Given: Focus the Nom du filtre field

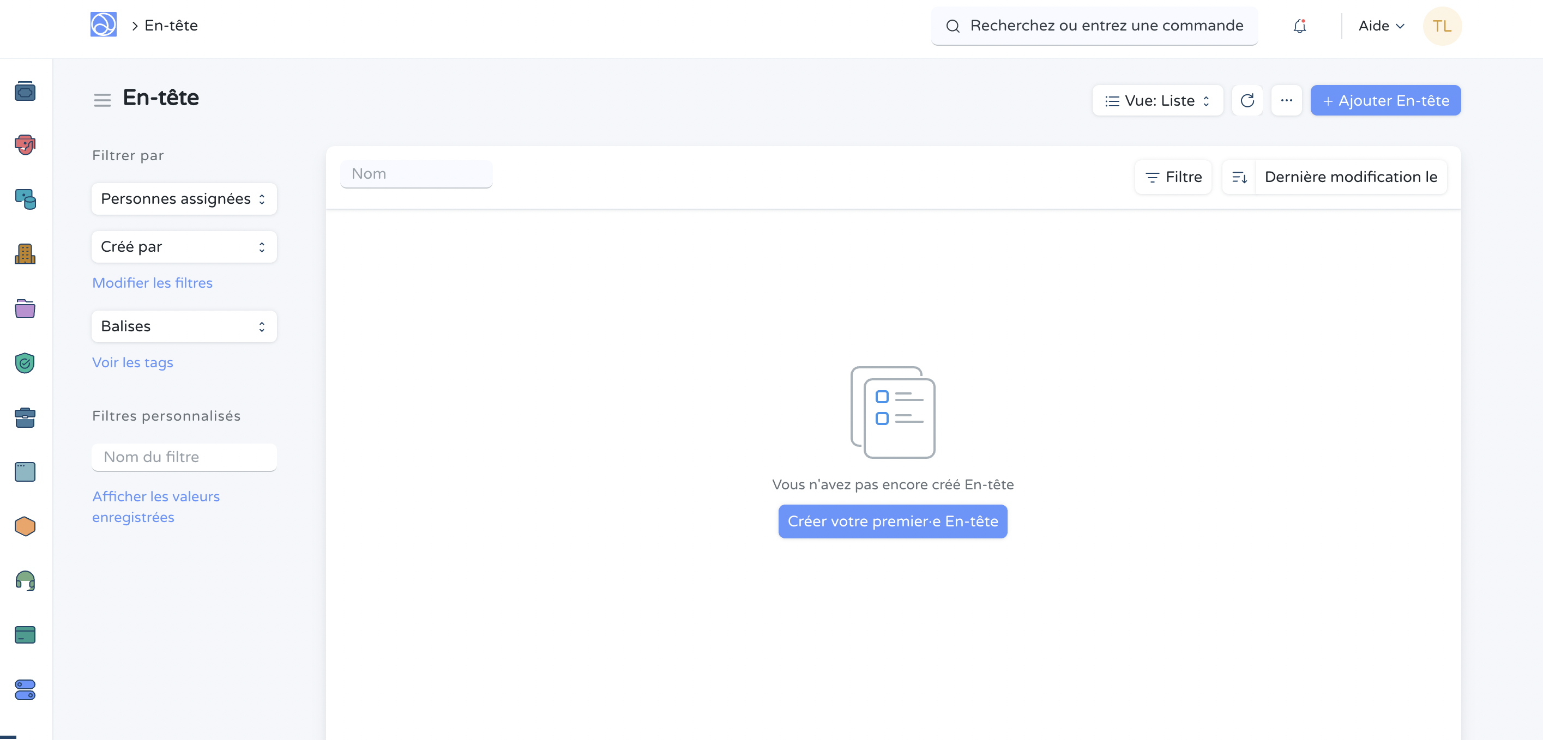Looking at the screenshot, I should pos(184,457).
